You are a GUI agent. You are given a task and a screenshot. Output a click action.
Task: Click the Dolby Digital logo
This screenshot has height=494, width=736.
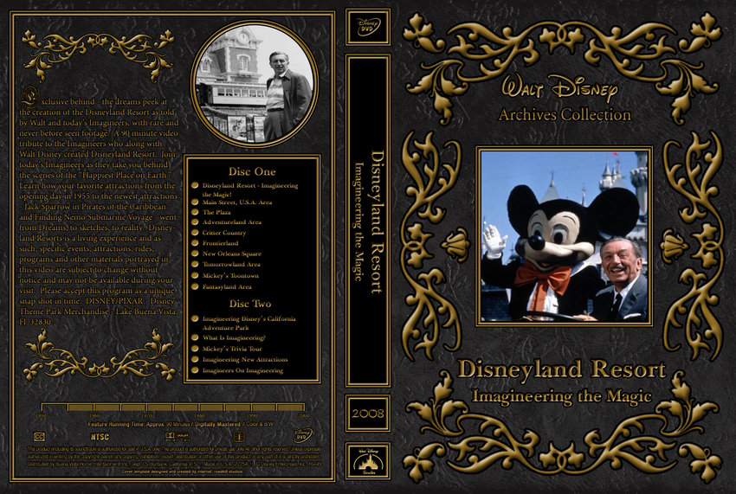177,437
